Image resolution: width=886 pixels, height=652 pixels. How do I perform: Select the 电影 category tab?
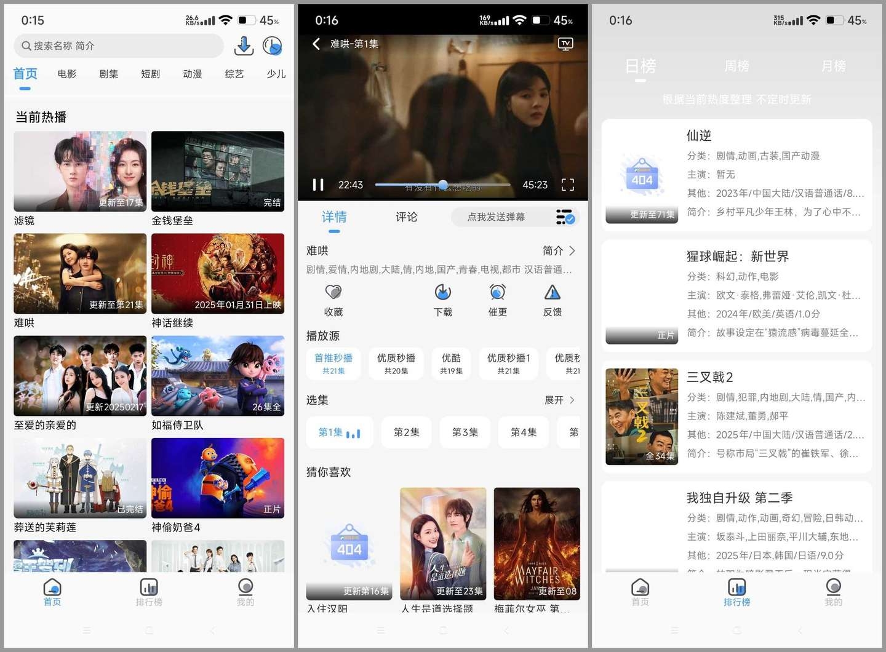[x=67, y=74]
